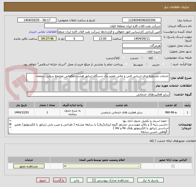
Task: Click the الزامی بودن ارائه مجوز header
Action: [173, 160]
